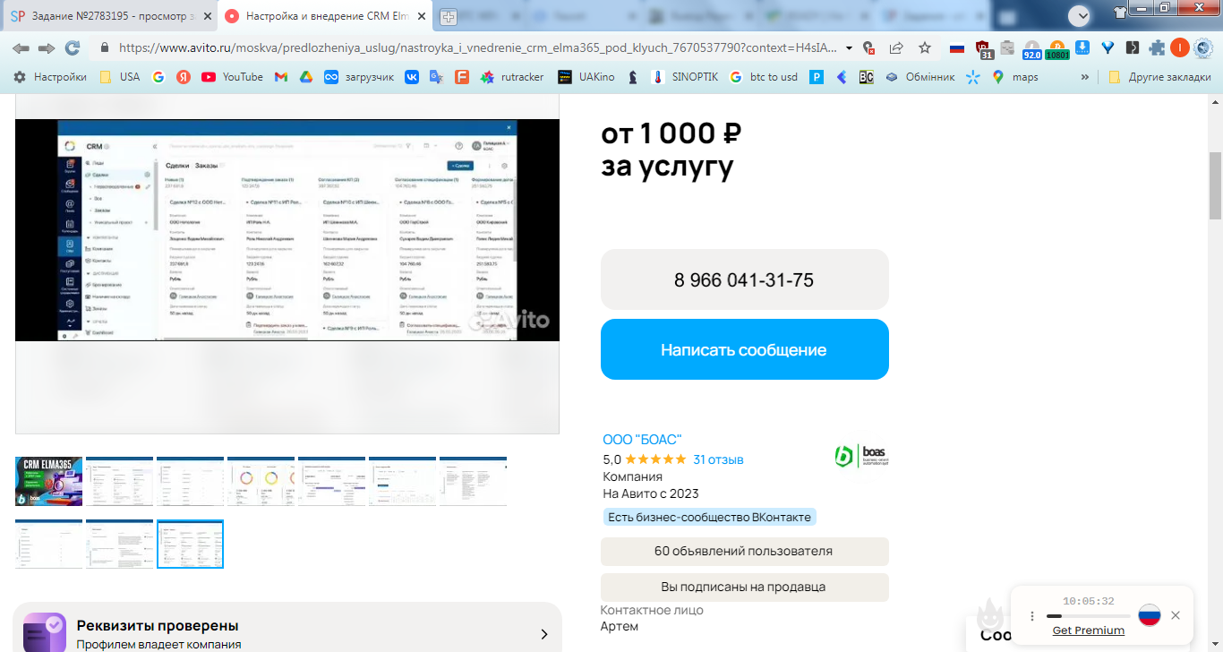This screenshot has width=1223, height=652.
Task: Open the tab search dropdown arrow
Action: point(1080,15)
